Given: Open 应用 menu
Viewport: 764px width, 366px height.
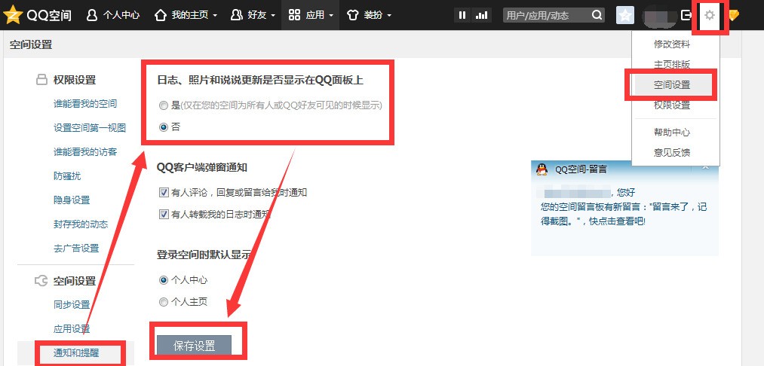Looking at the screenshot, I should point(314,15).
